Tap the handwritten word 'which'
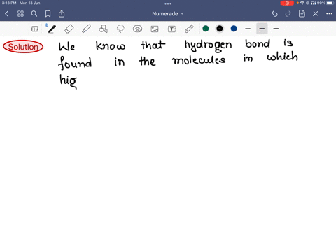Screen dimensions: 336x252 [x=283, y=57]
